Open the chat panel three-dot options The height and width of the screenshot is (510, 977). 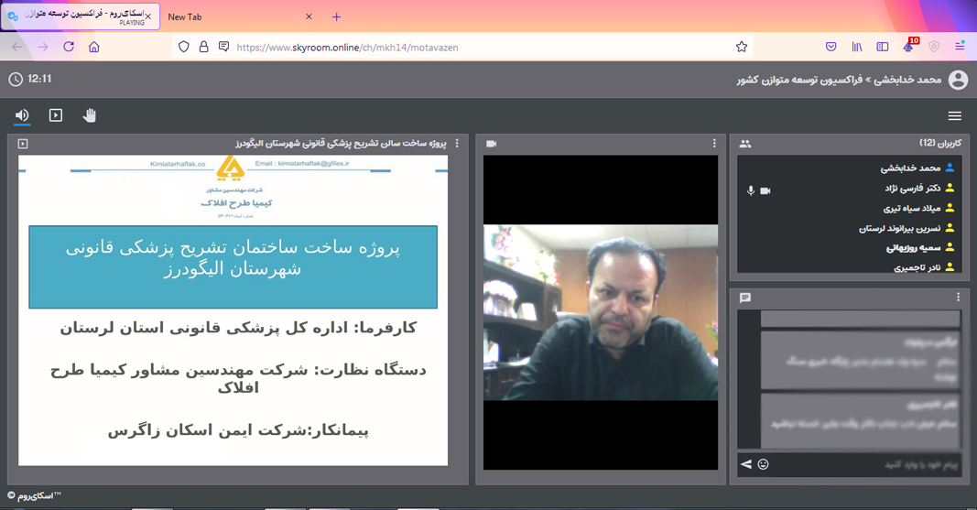coord(958,298)
